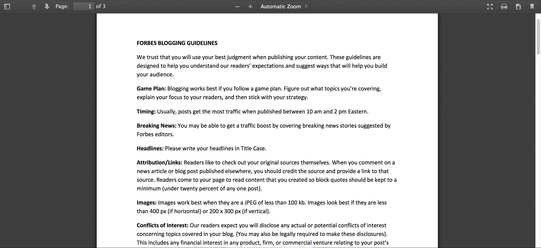Download the PDF file

[518, 6]
